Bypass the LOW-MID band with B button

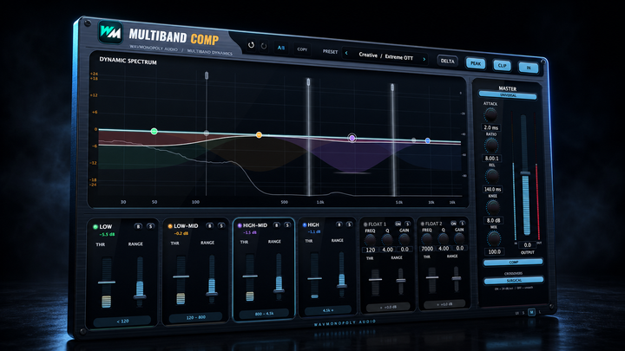tap(210, 225)
